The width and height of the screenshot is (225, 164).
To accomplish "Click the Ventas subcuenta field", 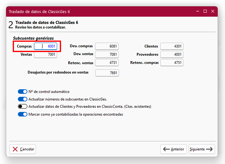I will coord(46,55).
